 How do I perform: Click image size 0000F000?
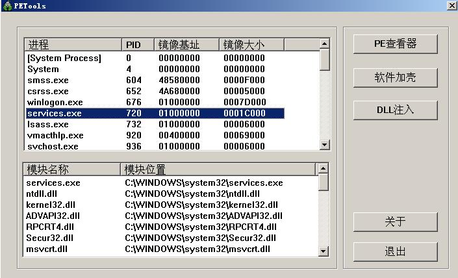[x=244, y=81]
